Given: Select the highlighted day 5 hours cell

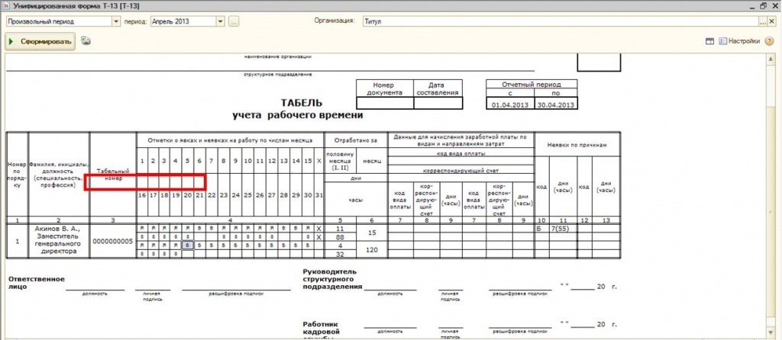Looking at the screenshot, I should (x=187, y=245).
